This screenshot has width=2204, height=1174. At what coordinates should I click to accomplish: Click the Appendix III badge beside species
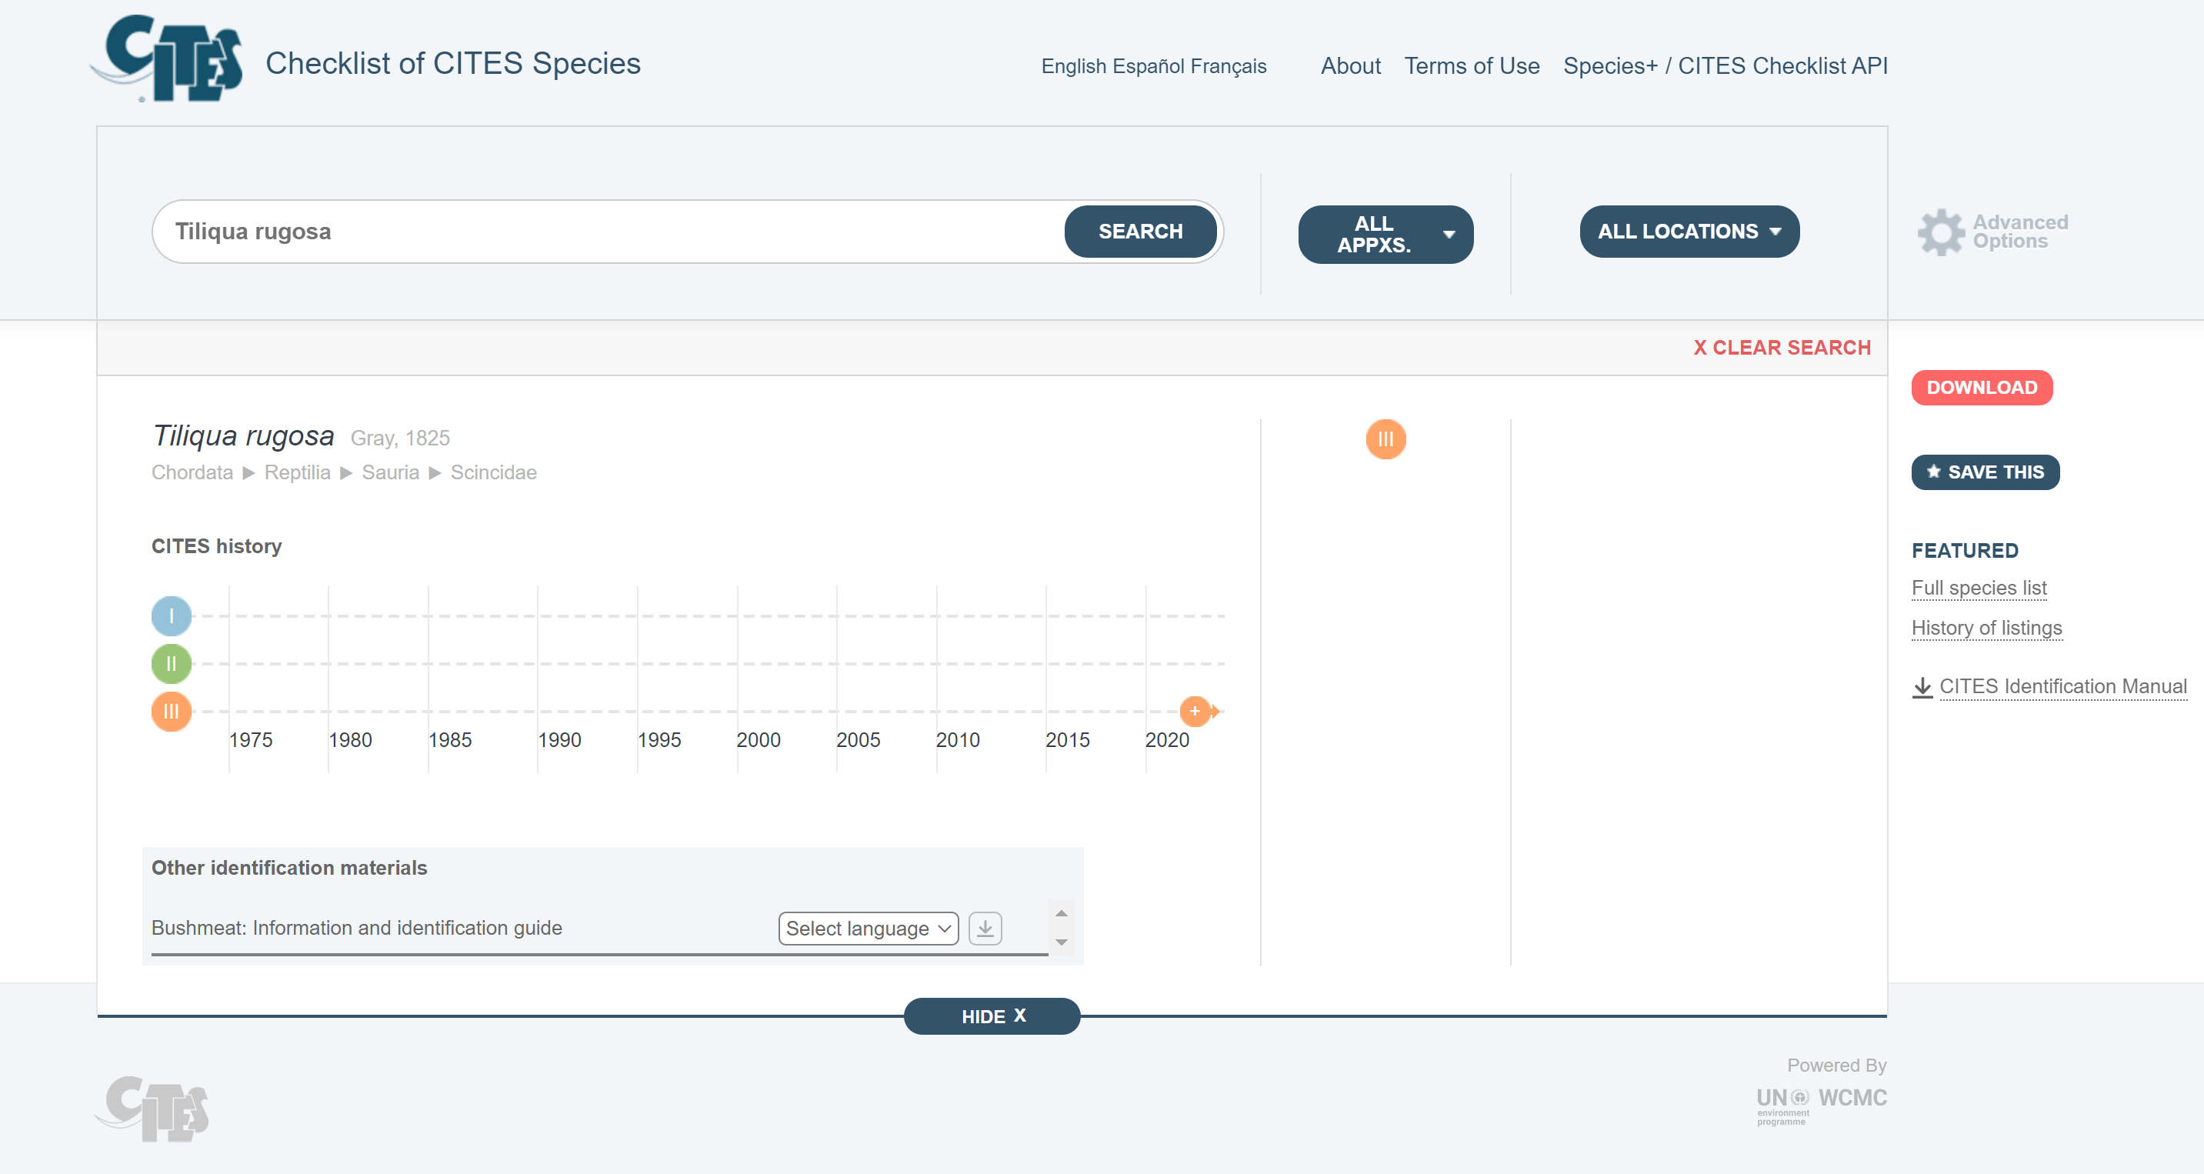[1385, 439]
